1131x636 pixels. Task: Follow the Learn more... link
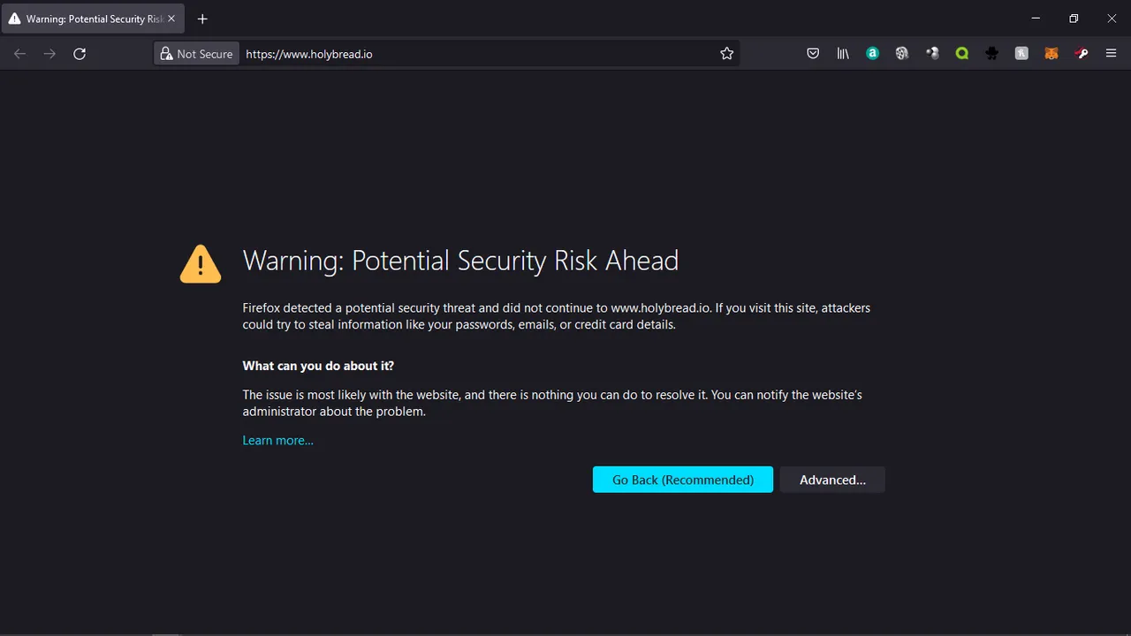pyautogui.click(x=278, y=440)
